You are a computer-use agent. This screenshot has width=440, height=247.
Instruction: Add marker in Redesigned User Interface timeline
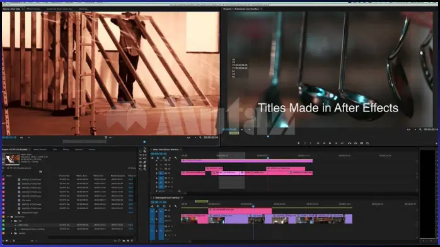point(170,206)
